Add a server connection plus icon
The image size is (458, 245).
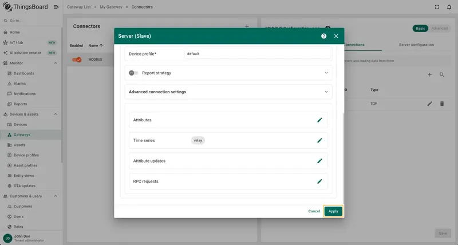pos(430,75)
